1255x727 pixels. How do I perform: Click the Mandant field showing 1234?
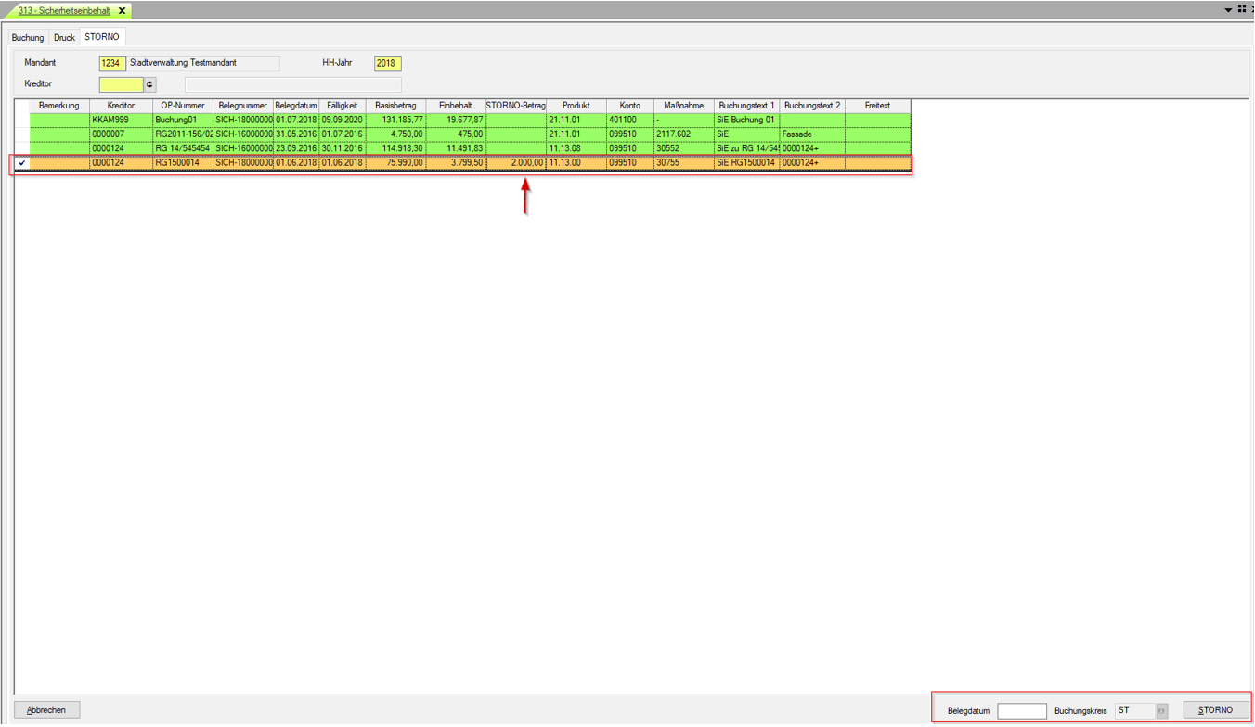pos(112,64)
